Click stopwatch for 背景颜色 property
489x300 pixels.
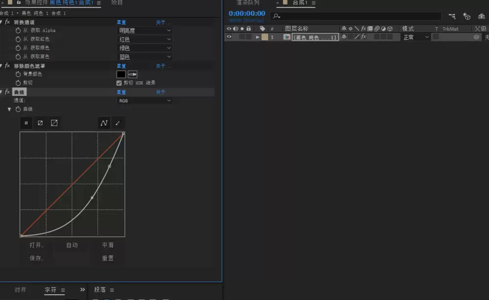click(18, 74)
